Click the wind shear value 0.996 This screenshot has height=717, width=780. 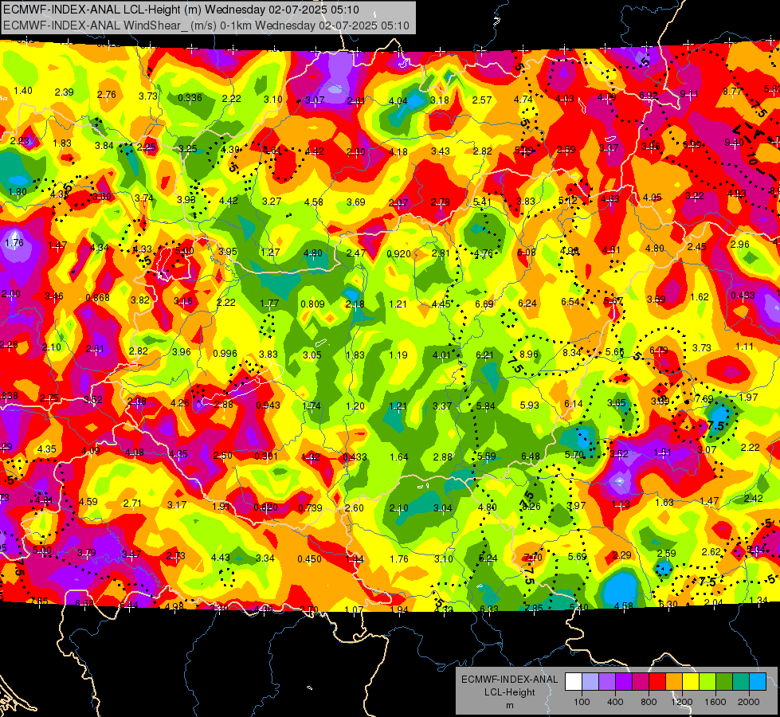click(225, 353)
